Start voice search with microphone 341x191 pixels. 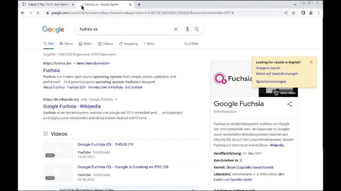(x=188, y=29)
